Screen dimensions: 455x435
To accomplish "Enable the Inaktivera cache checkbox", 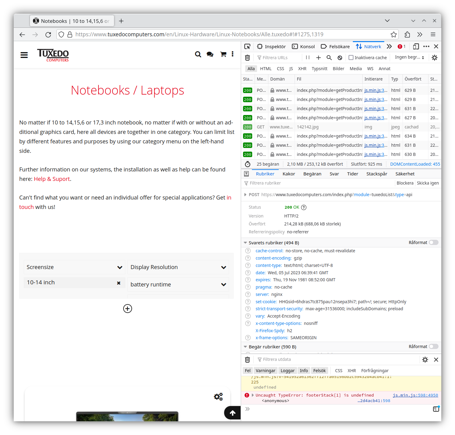I will click(x=351, y=57).
